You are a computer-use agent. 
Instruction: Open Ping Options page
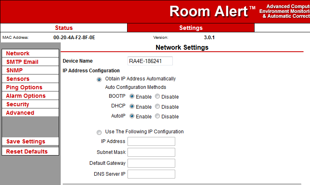click(x=30, y=87)
